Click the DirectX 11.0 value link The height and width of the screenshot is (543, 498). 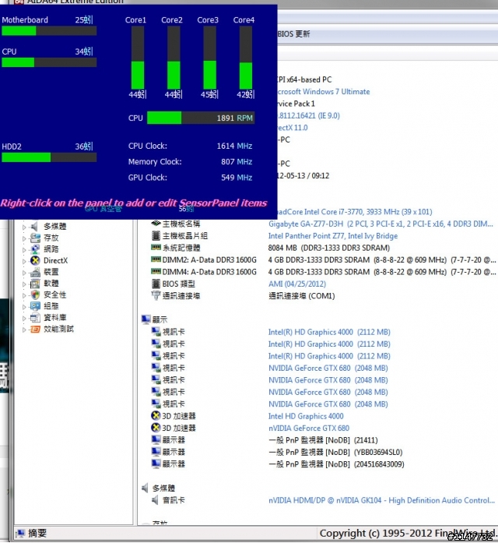tap(293, 128)
